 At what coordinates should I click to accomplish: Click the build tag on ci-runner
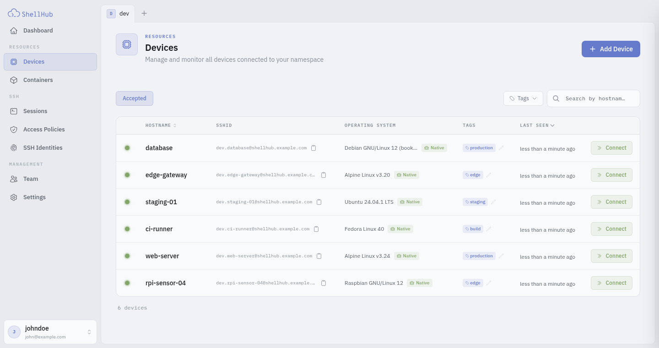pyautogui.click(x=473, y=229)
